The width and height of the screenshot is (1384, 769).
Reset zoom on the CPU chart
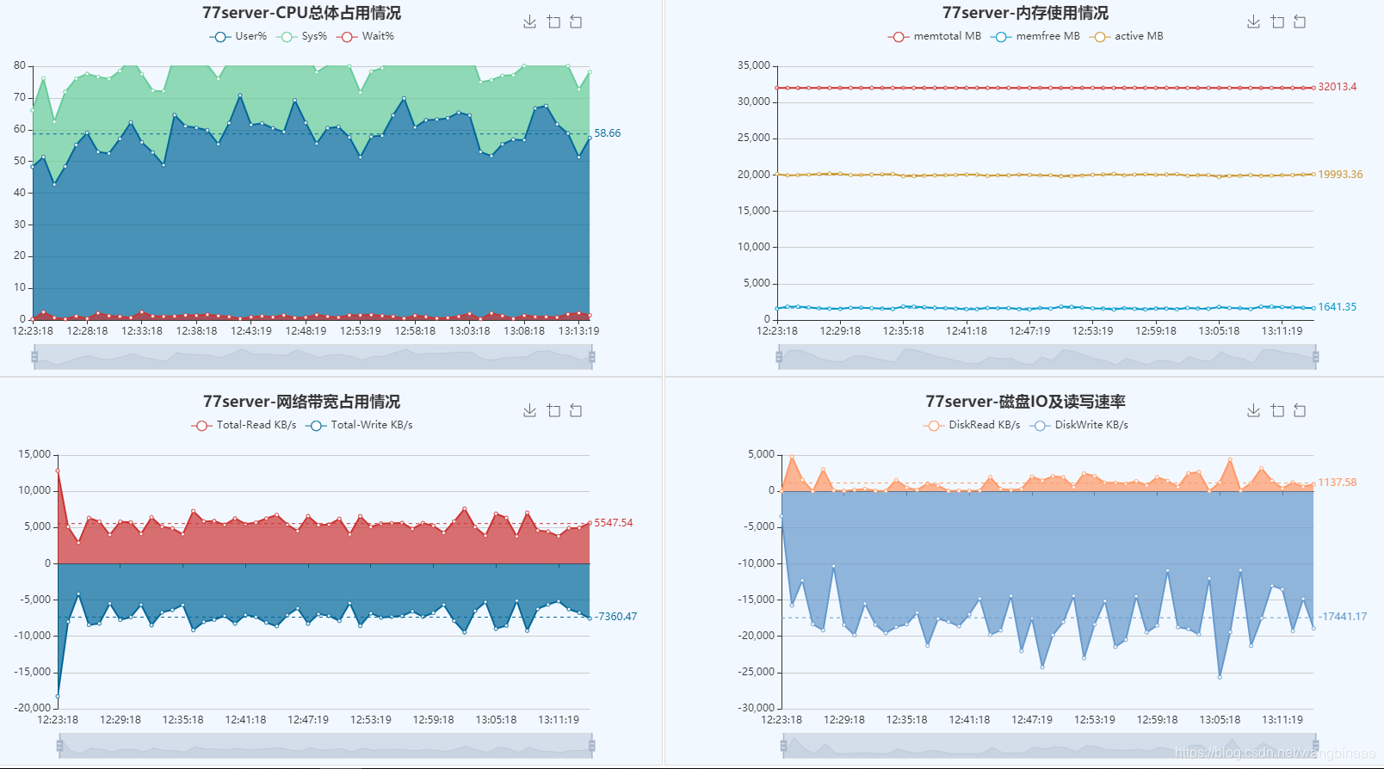pyautogui.click(x=576, y=22)
